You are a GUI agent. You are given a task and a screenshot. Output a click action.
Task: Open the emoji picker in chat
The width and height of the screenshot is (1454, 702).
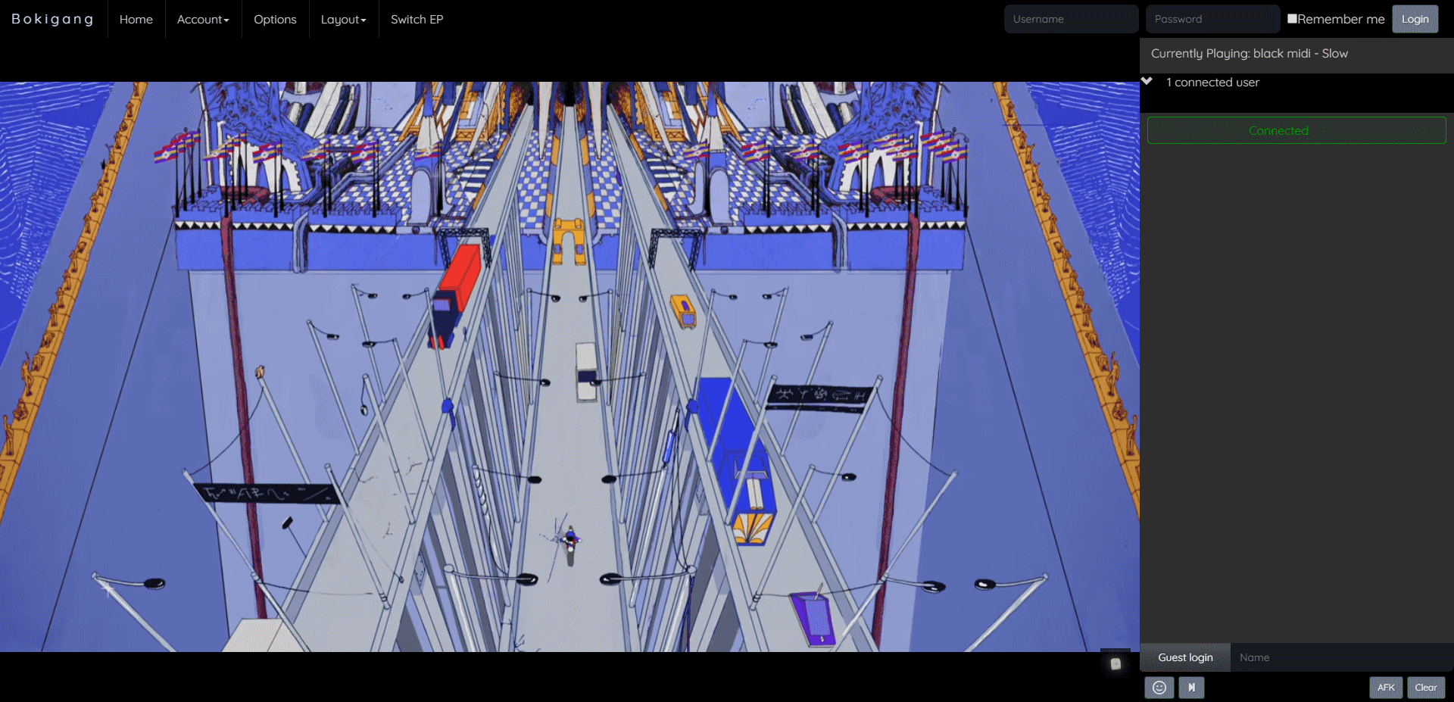point(1159,688)
